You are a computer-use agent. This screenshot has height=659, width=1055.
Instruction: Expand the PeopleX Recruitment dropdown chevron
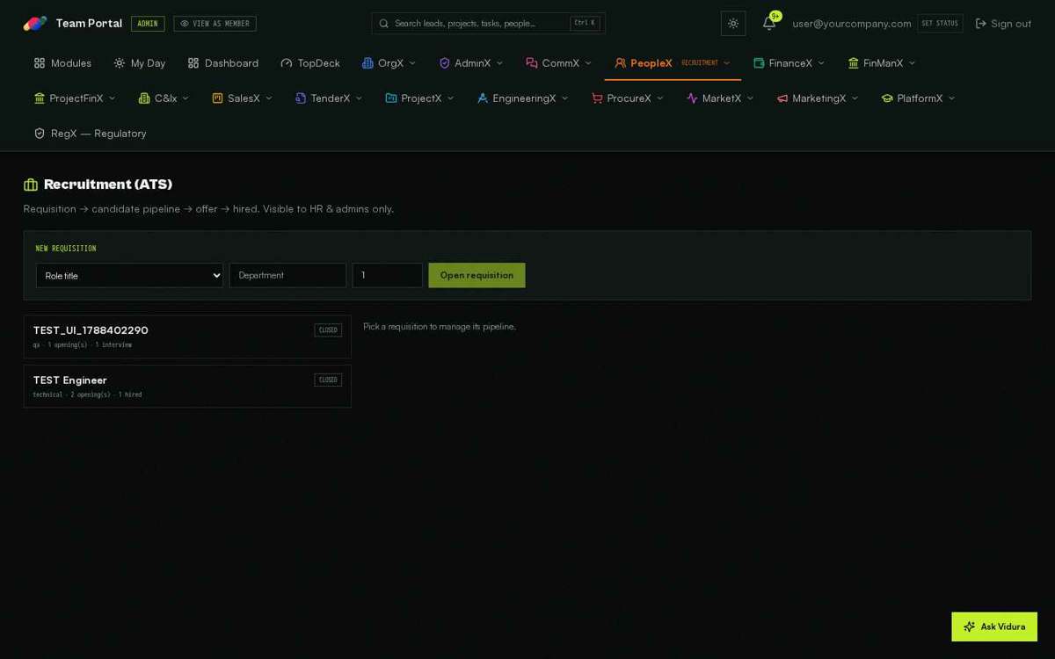727,63
